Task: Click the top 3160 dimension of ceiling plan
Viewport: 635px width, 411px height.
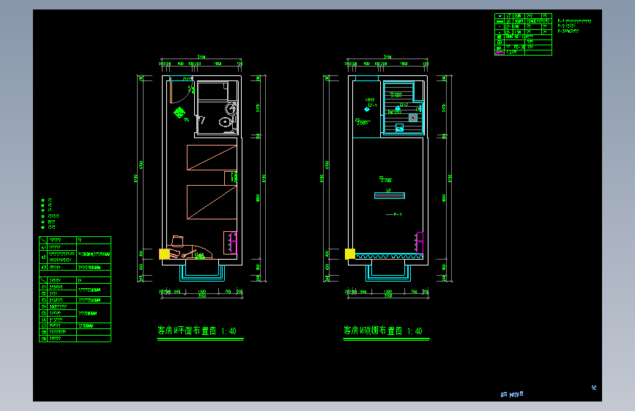Action: (x=387, y=56)
